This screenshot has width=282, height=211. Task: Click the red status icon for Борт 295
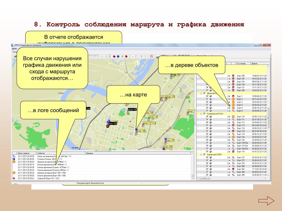pyautogui.click(x=233, y=76)
